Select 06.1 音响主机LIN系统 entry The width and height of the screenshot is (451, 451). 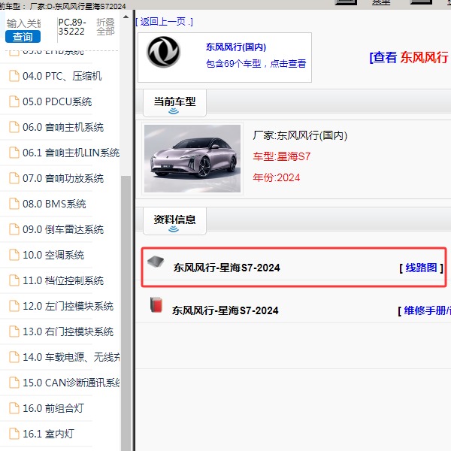[71, 153]
